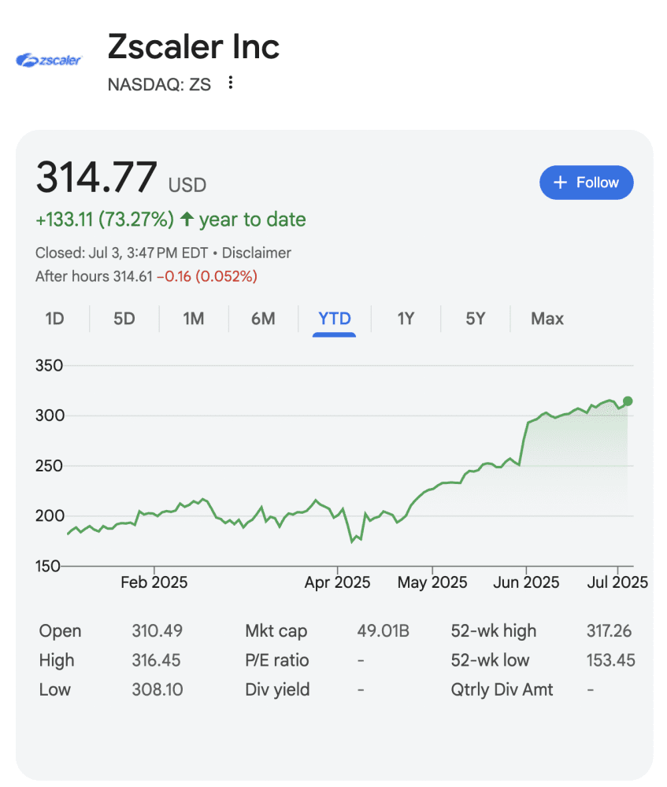Click the Mkt cap value 49.01B

click(x=384, y=631)
